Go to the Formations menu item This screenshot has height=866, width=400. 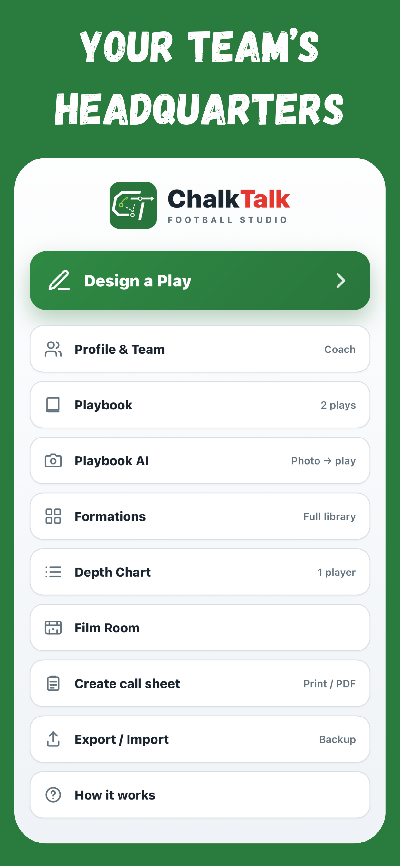tap(200, 516)
